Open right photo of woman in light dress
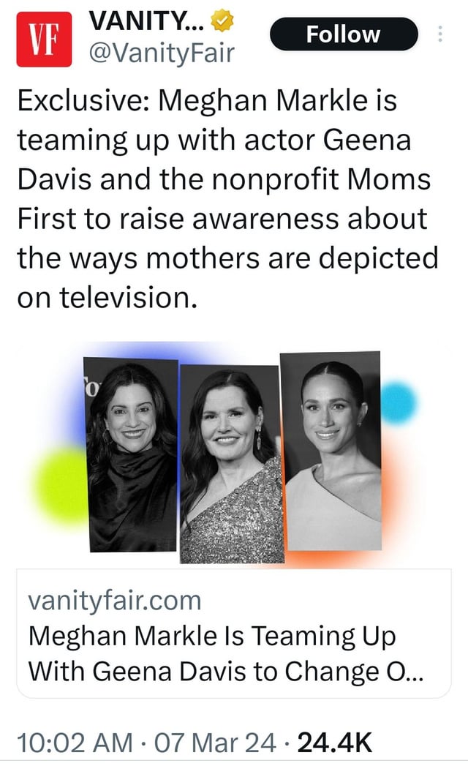The height and width of the screenshot is (766, 468). coord(331,450)
